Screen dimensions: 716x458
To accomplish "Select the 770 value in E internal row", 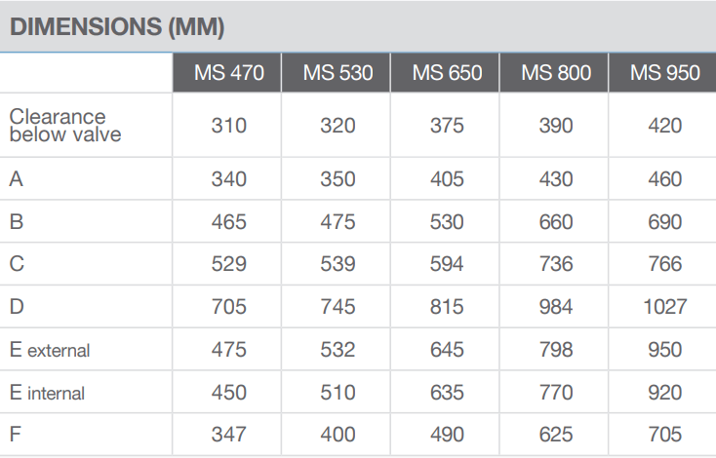I will (x=555, y=393).
